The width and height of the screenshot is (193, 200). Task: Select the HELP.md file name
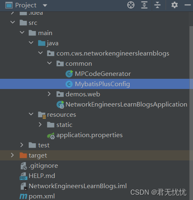click(x=42, y=176)
